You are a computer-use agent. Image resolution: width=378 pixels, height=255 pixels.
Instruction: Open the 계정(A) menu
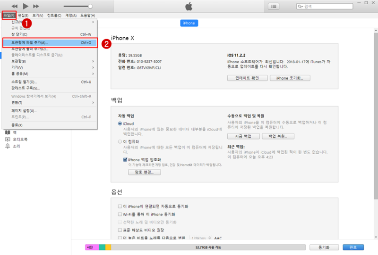71,16
